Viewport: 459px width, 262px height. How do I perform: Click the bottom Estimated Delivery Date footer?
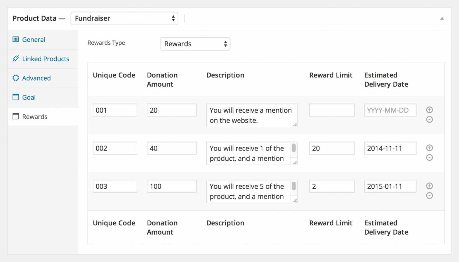tap(386, 228)
